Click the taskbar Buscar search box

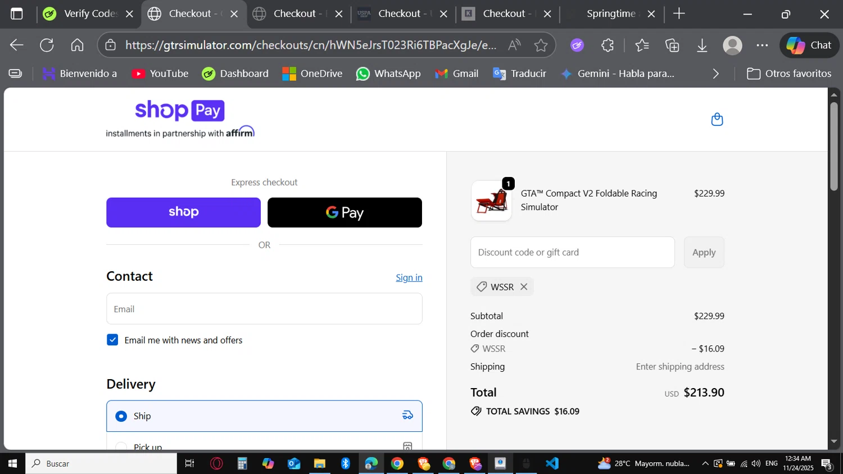pos(101,463)
